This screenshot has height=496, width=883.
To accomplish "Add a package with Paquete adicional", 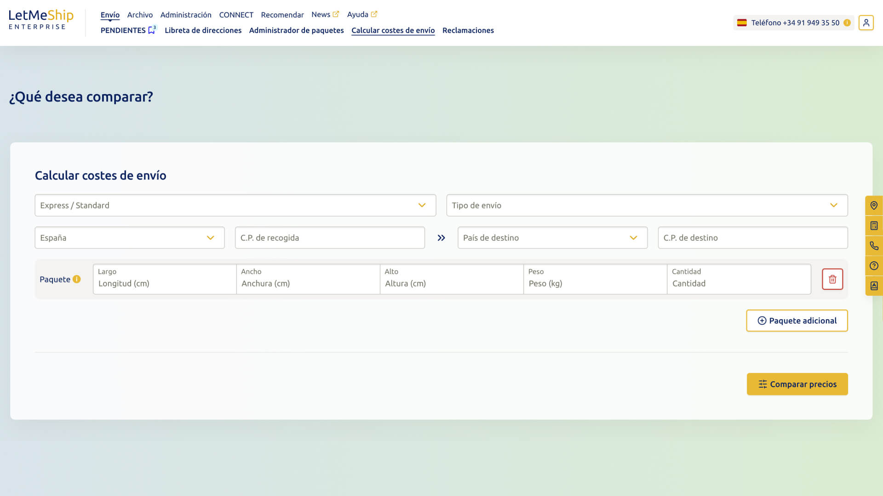I will 797,321.
